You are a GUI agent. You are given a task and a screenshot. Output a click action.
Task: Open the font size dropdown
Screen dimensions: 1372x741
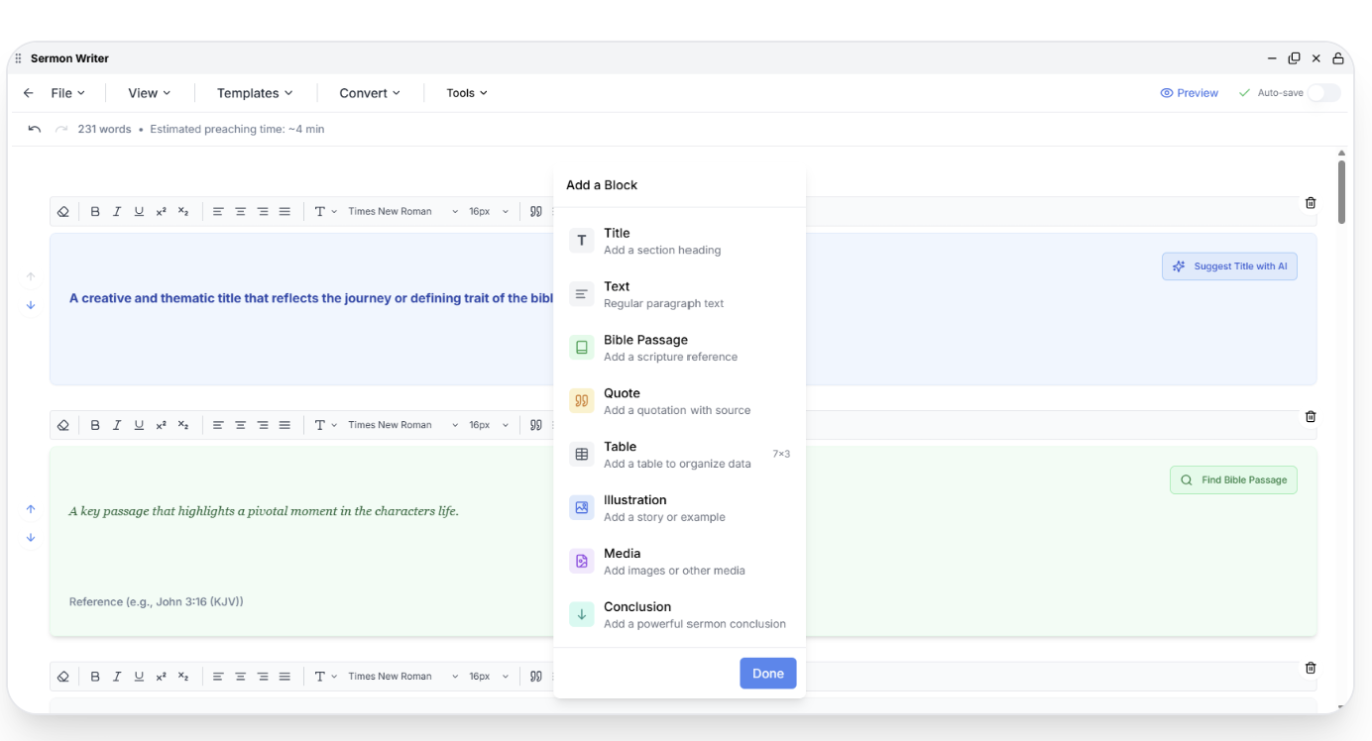coord(488,210)
